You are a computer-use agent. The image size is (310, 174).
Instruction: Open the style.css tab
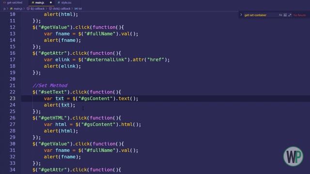(x=65, y=2)
